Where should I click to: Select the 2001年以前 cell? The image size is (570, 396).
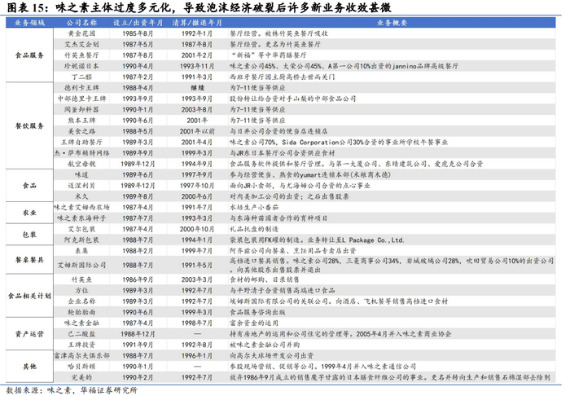coord(197,131)
